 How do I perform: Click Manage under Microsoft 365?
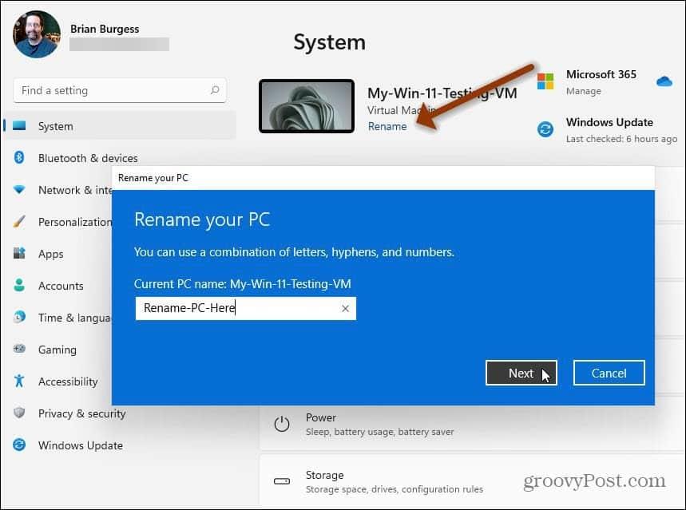583,91
